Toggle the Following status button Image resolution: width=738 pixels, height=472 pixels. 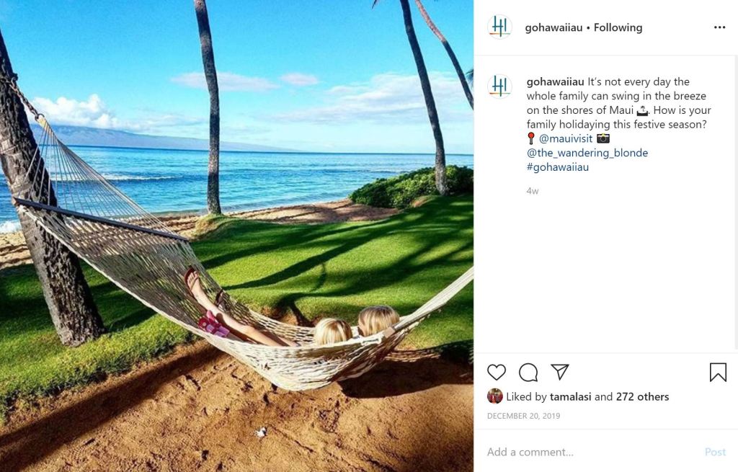[x=618, y=28]
